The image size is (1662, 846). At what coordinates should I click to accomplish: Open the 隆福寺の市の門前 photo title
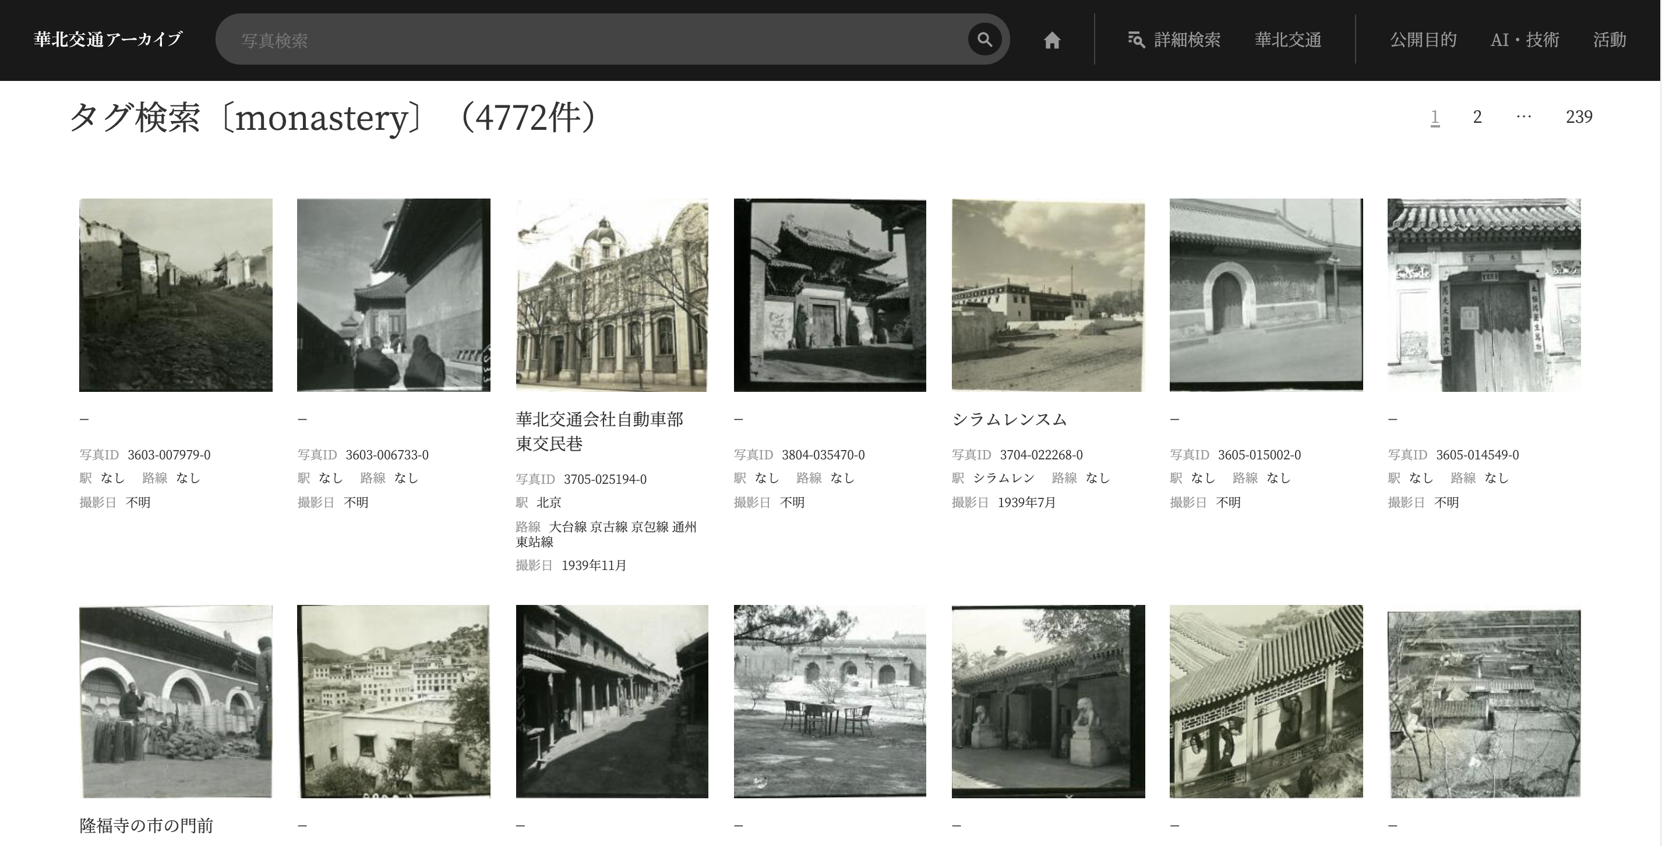146,826
